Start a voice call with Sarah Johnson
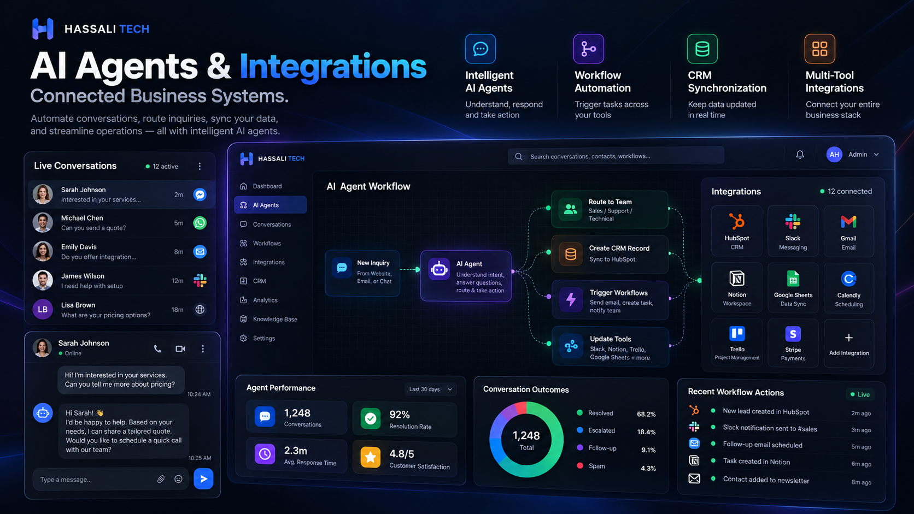The height and width of the screenshot is (514, 914). tap(157, 348)
